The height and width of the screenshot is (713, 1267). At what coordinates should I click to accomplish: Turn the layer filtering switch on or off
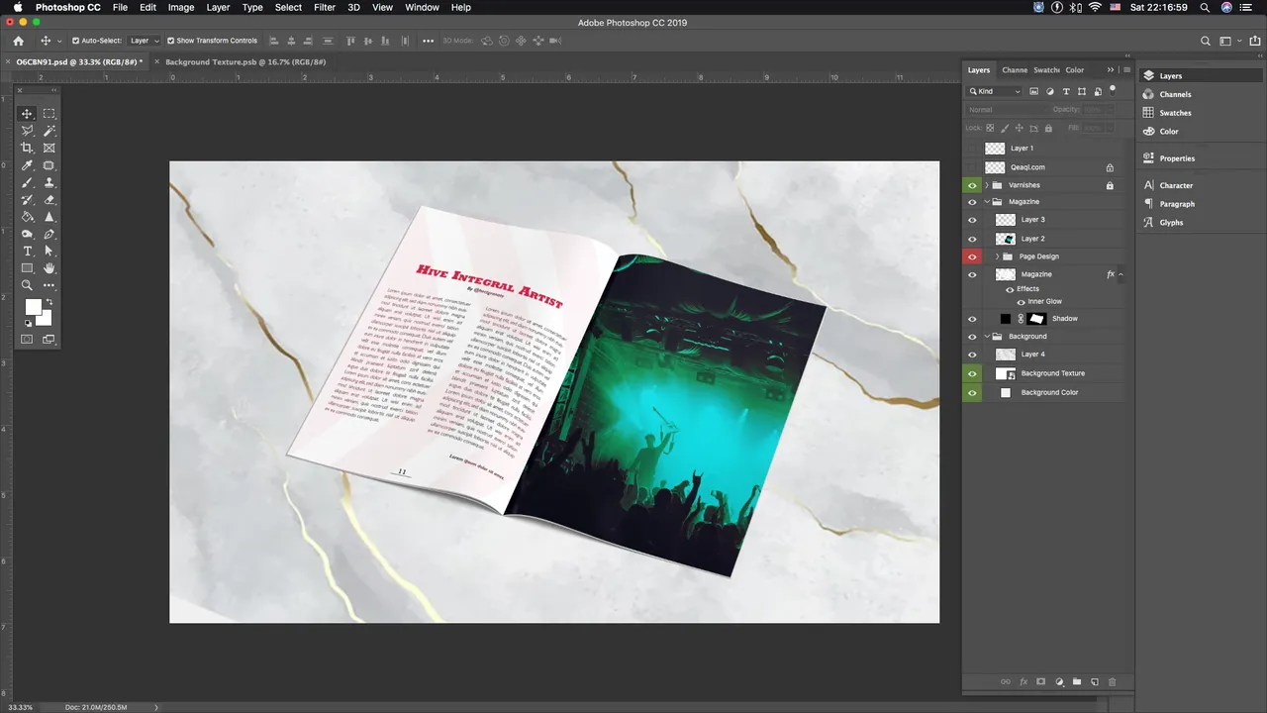coord(1113,90)
